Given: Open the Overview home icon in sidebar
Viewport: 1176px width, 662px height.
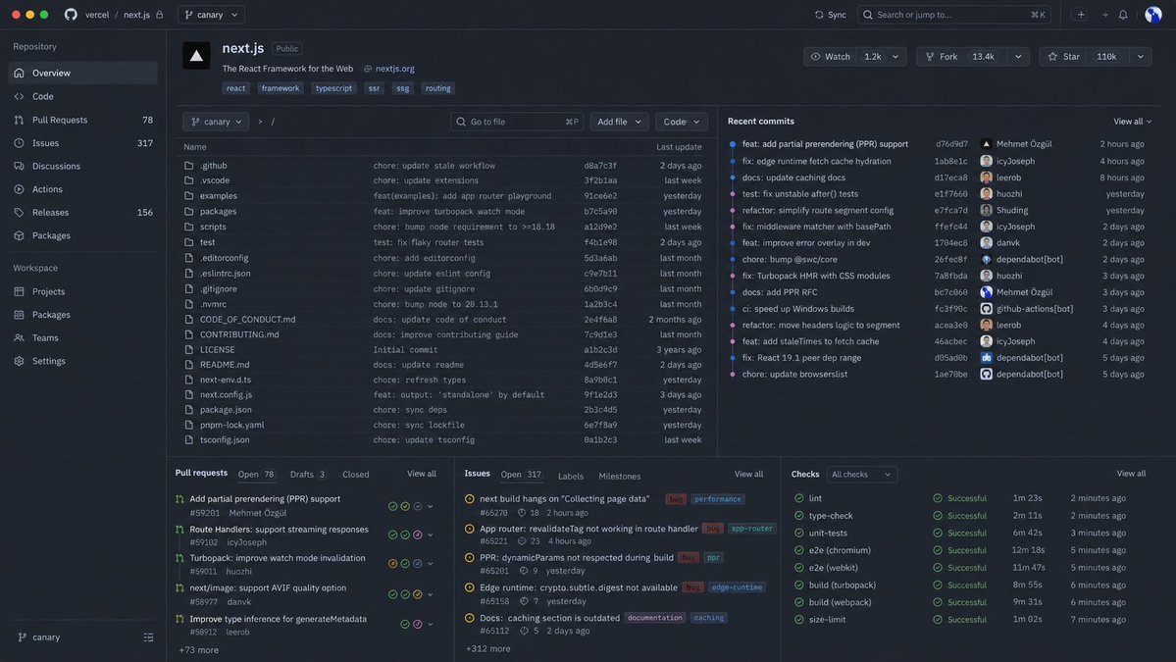Looking at the screenshot, I should coord(19,73).
